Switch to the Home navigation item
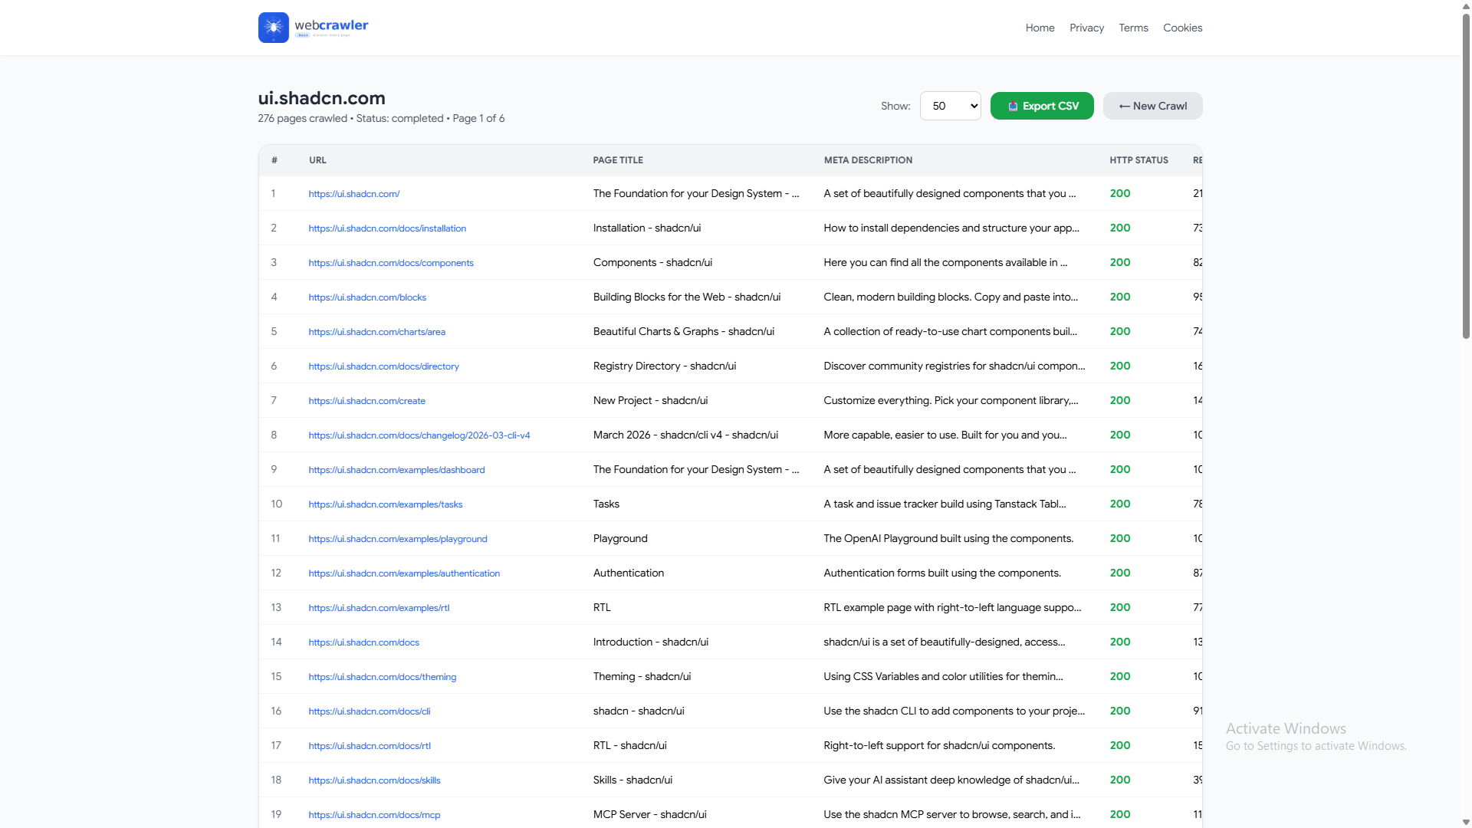1472x828 pixels. (x=1039, y=28)
